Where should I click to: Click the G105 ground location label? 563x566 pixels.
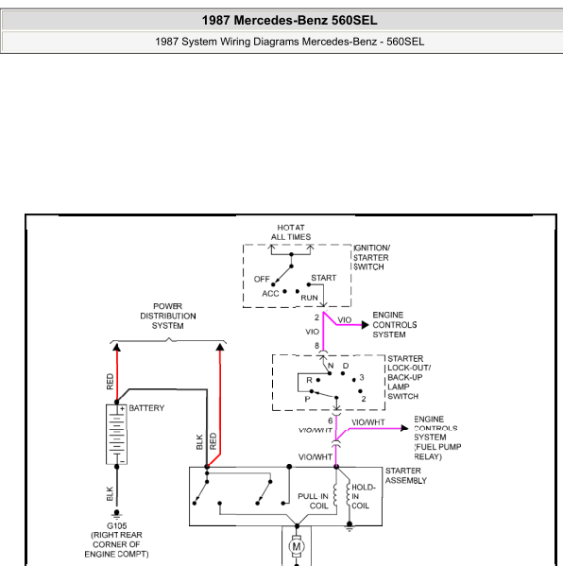[116, 540]
